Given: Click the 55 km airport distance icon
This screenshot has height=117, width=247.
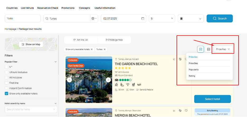Looking at the screenshot, I should [x=116, y=90].
